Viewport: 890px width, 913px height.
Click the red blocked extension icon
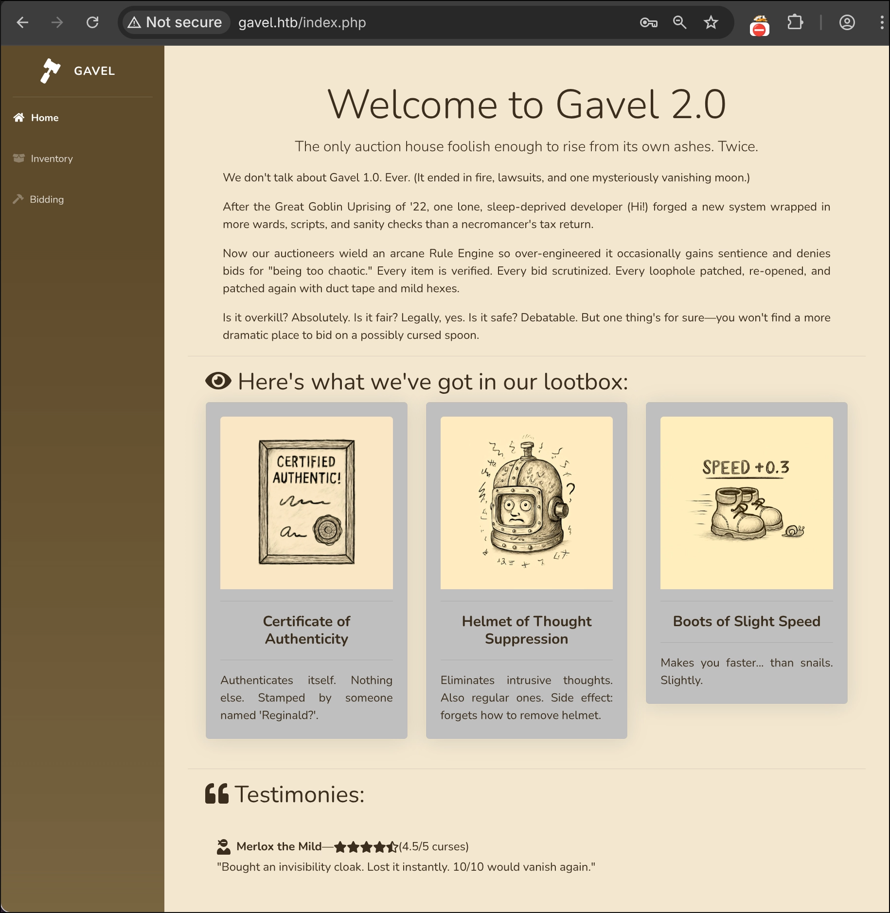759,26
